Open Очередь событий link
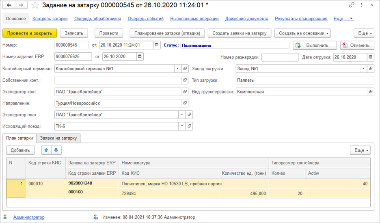The image size is (380, 223). (x=146, y=19)
